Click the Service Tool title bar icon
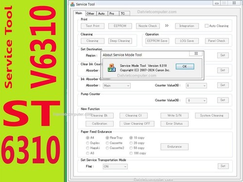243x182 pixels. 72,4
